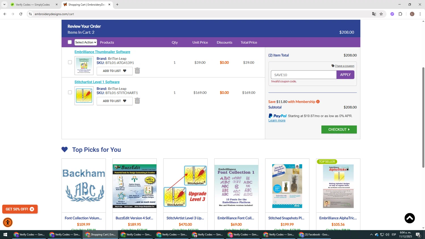
Task: Close the Shopping Cart tab
Action: tap(109, 5)
